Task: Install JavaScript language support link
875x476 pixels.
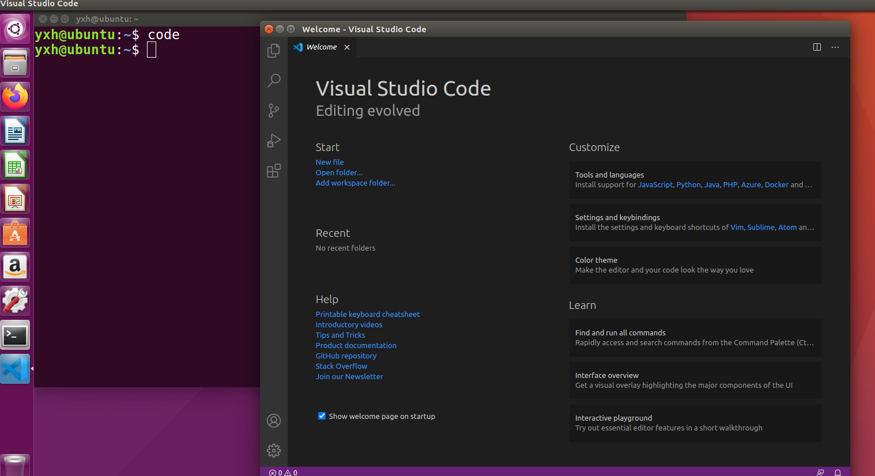Action: (x=655, y=185)
